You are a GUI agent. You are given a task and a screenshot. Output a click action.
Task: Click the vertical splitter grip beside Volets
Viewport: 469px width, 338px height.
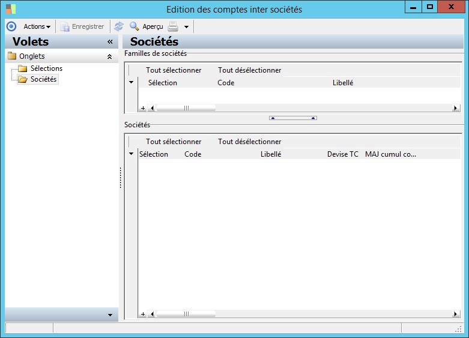(x=121, y=178)
